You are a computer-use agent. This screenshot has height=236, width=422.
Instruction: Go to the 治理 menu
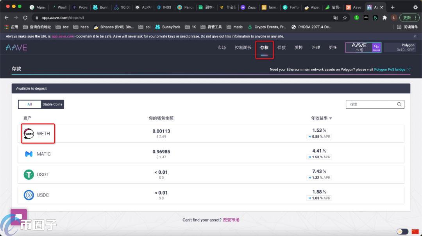pyautogui.click(x=316, y=48)
